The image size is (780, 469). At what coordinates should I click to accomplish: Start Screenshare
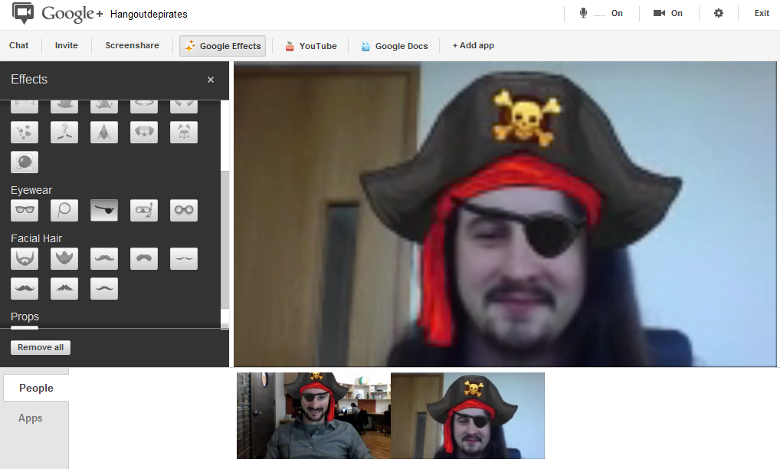click(133, 45)
